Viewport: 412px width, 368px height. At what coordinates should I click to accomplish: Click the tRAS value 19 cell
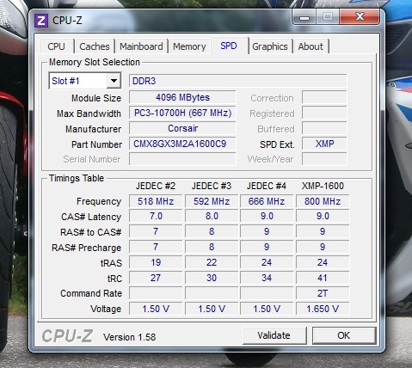[x=156, y=262]
